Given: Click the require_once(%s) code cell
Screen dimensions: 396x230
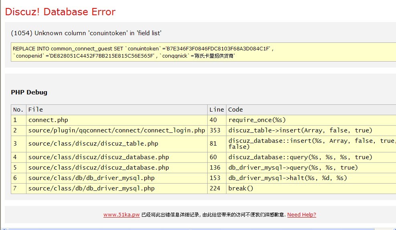Looking at the screenshot, I should coord(257,120).
